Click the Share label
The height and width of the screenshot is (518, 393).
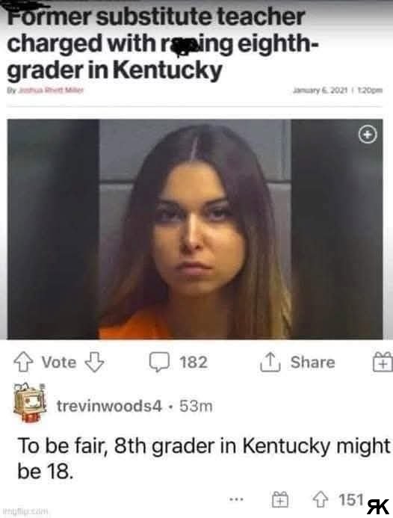[x=312, y=362]
